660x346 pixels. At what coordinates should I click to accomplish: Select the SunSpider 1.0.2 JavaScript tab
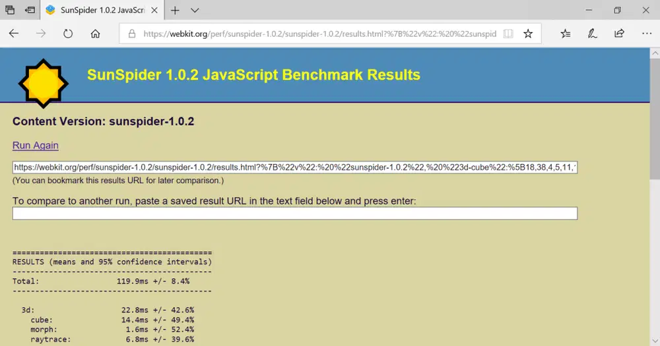coord(103,10)
